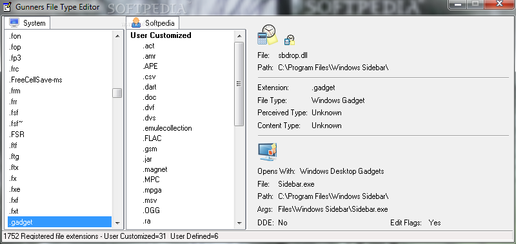
Task: Click the Windows Gadget file type value
Action: [338, 100]
